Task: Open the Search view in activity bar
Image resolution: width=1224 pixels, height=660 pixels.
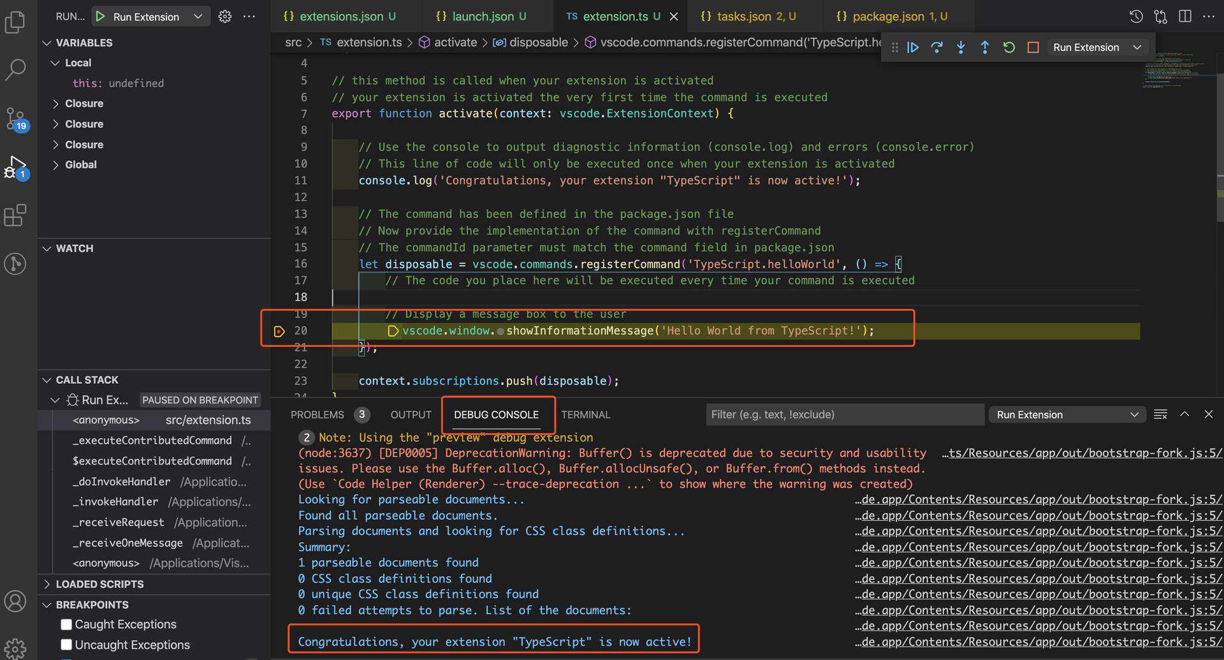Action: [15, 70]
